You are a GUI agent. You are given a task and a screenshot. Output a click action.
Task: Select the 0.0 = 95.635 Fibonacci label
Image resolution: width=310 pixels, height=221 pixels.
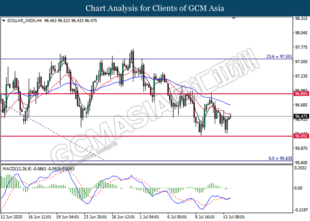click(280, 158)
